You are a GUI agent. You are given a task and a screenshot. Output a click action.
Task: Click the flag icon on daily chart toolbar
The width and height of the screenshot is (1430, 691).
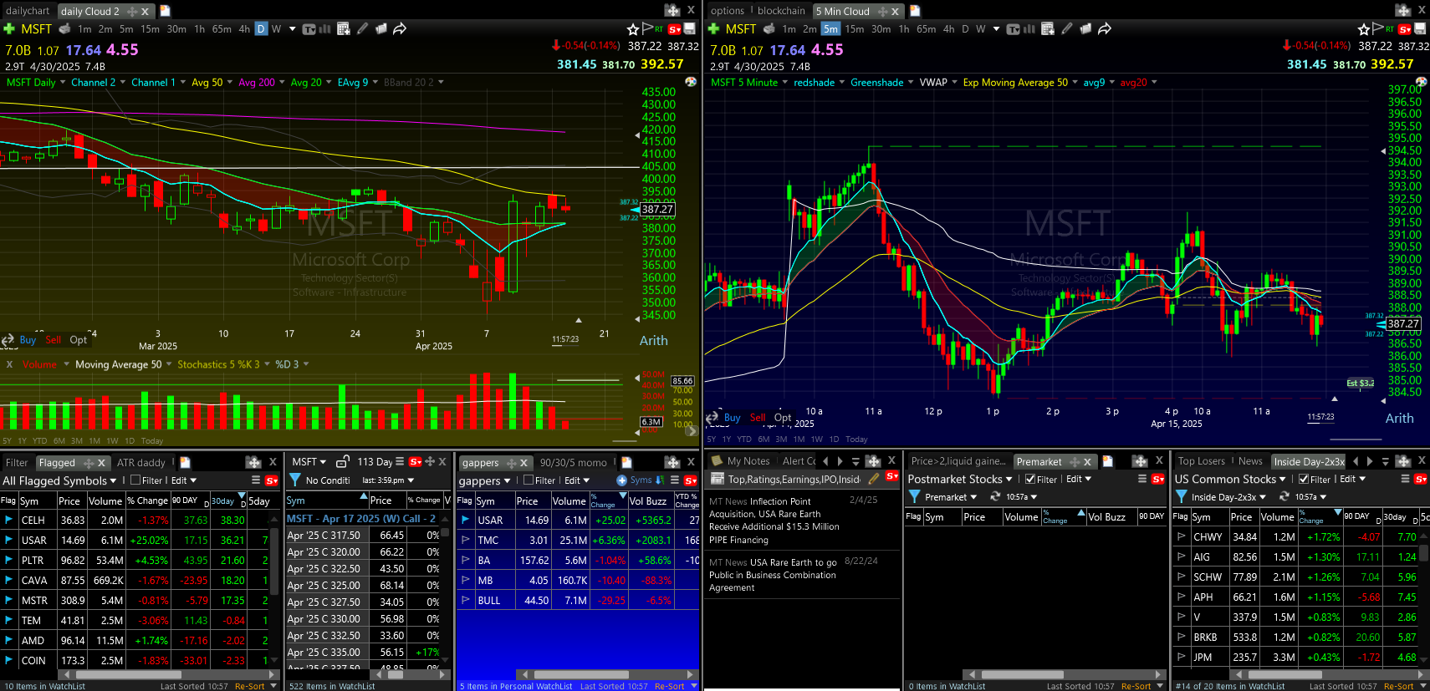coord(647,28)
